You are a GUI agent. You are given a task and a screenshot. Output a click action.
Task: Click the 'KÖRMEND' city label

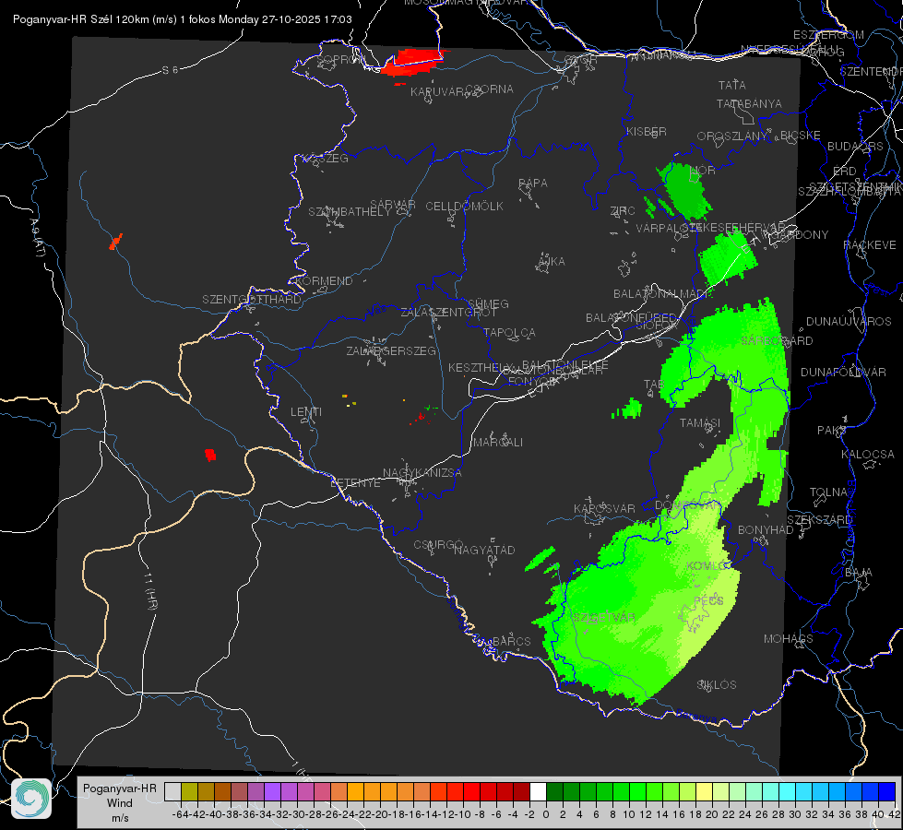325,281
